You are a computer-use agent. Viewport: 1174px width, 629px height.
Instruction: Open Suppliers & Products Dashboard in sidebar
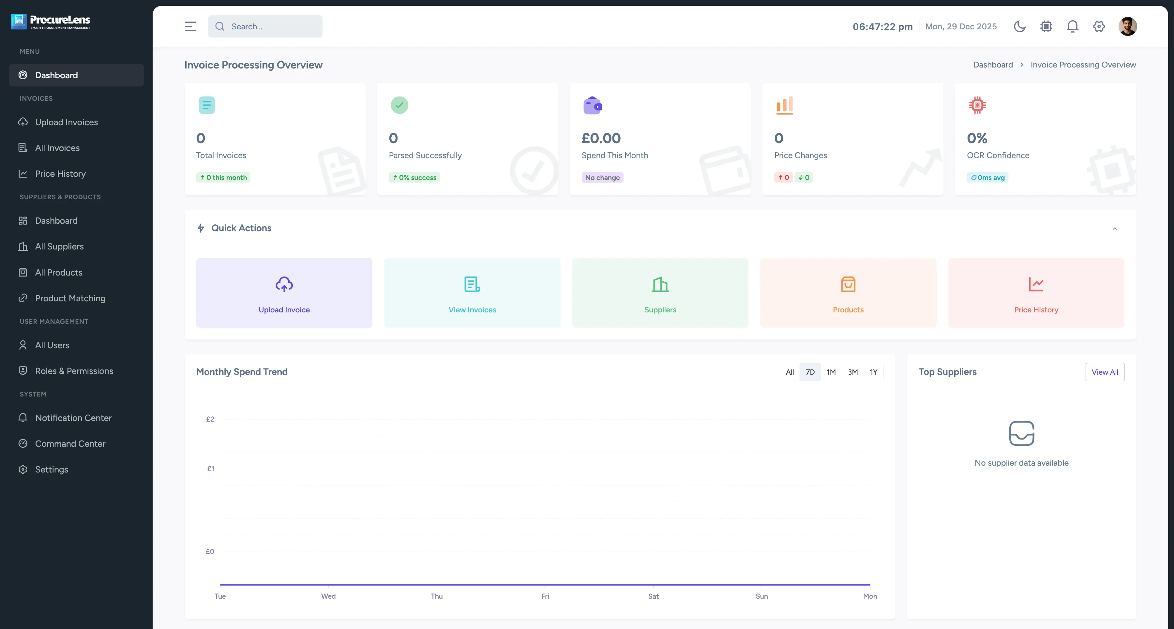(76, 221)
